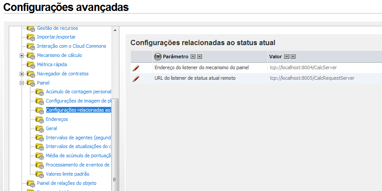
Task: Click scroll up arrow in tree panel
Action: pos(115,30)
